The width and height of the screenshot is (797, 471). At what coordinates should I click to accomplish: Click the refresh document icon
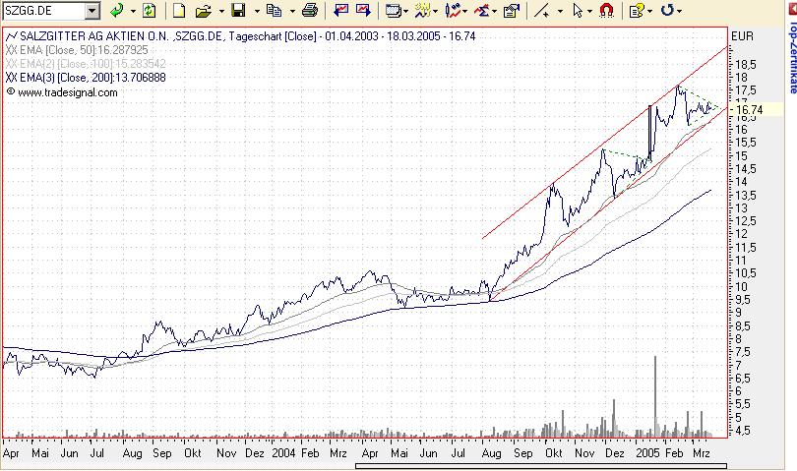coord(149,10)
